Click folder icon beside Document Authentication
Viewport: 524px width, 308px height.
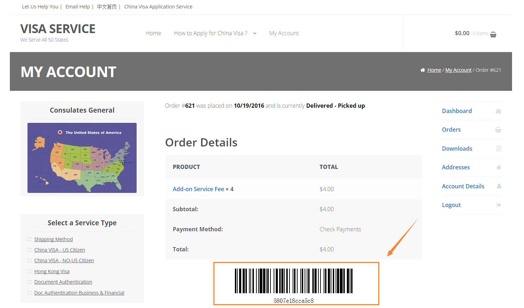pos(30,282)
